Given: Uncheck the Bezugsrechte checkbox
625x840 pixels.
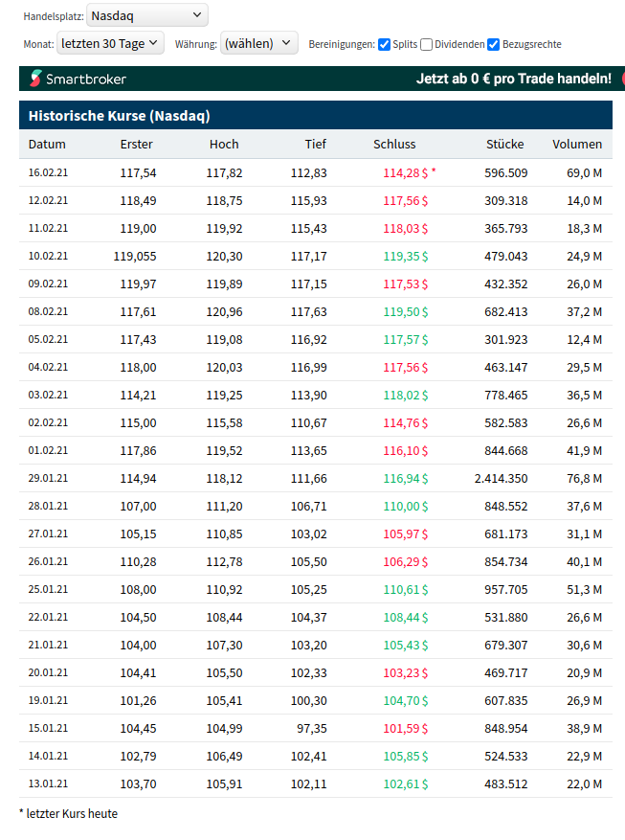Looking at the screenshot, I should point(493,44).
